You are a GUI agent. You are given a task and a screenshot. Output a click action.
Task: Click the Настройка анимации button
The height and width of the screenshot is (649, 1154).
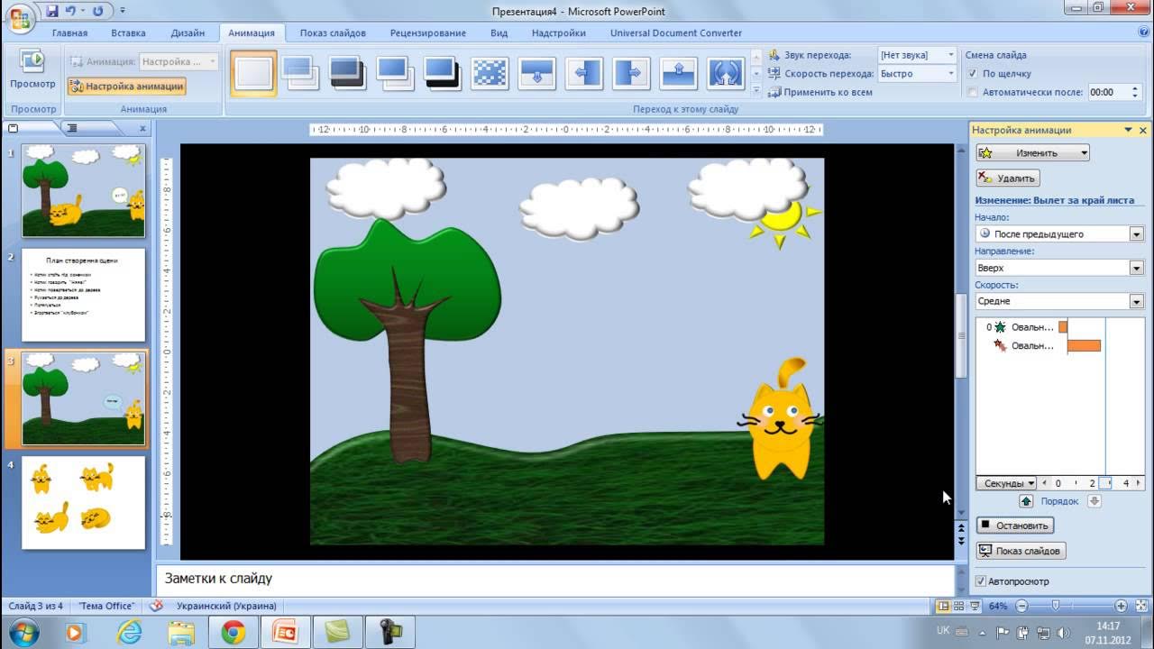(x=126, y=87)
